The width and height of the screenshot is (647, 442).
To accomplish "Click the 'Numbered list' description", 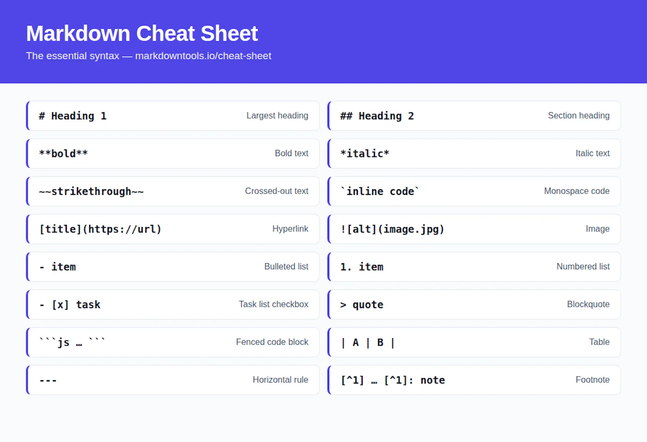I will pyautogui.click(x=583, y=266).
